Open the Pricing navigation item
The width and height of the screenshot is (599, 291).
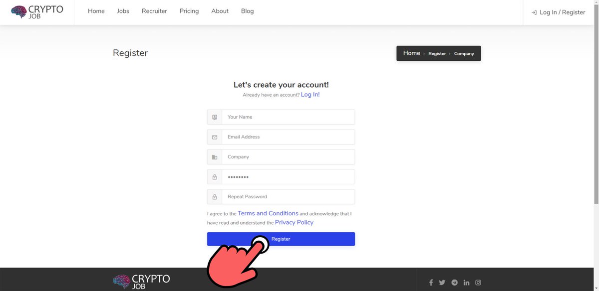(x=189, y=11)
